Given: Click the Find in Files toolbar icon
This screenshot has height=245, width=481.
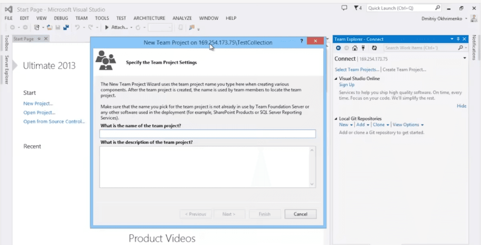Looking at the screenshot, I should click(x=192, y=28).
